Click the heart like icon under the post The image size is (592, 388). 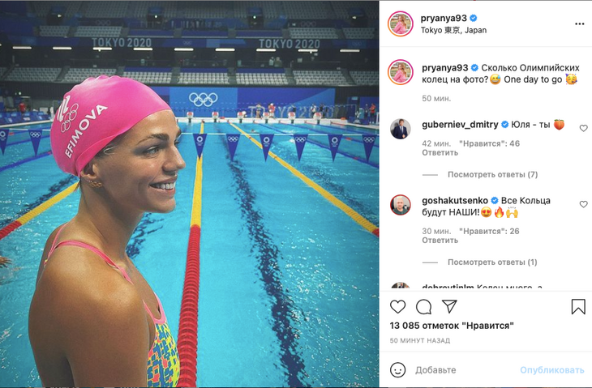point(397,307)
